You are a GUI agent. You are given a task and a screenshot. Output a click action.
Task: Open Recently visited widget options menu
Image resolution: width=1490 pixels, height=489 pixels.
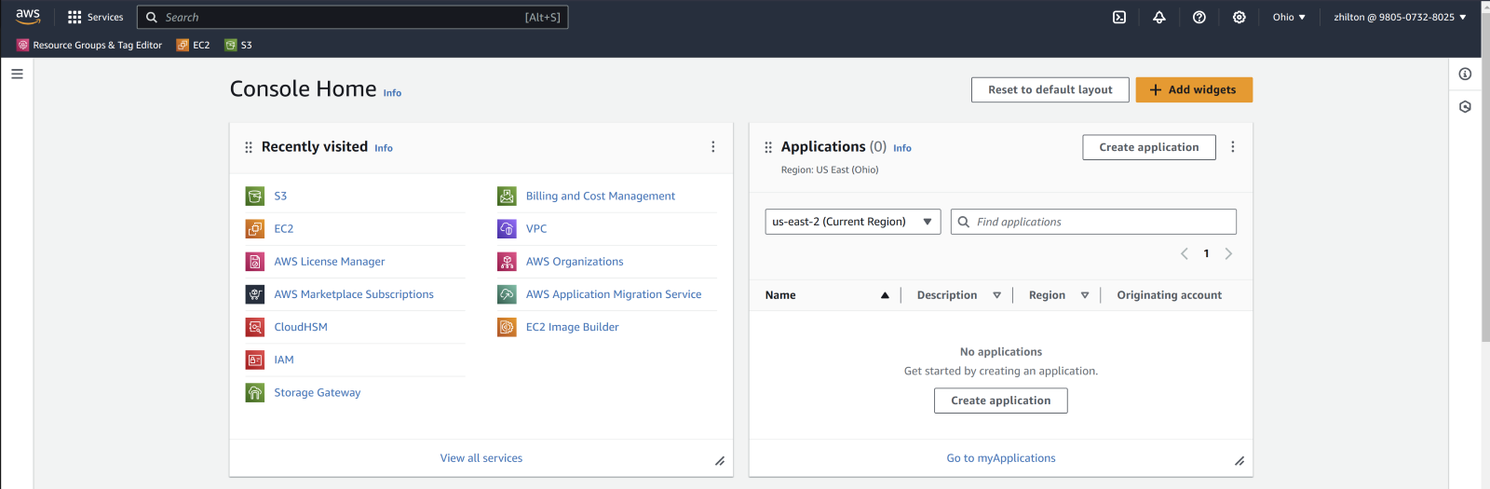click(713, 147)
